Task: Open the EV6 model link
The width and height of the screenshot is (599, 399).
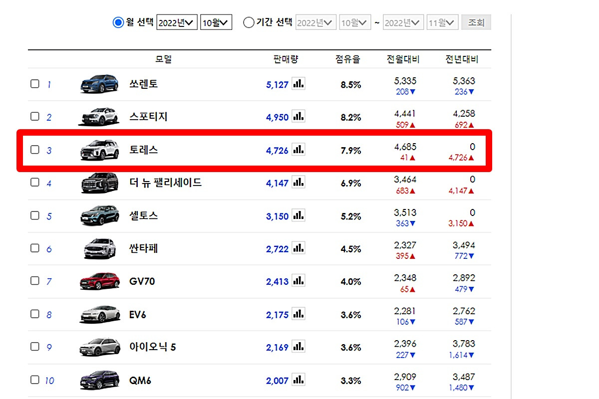Action: pos(138,314)
